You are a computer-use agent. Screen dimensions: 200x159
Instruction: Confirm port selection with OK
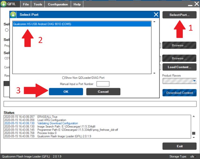tap(66, 91)
